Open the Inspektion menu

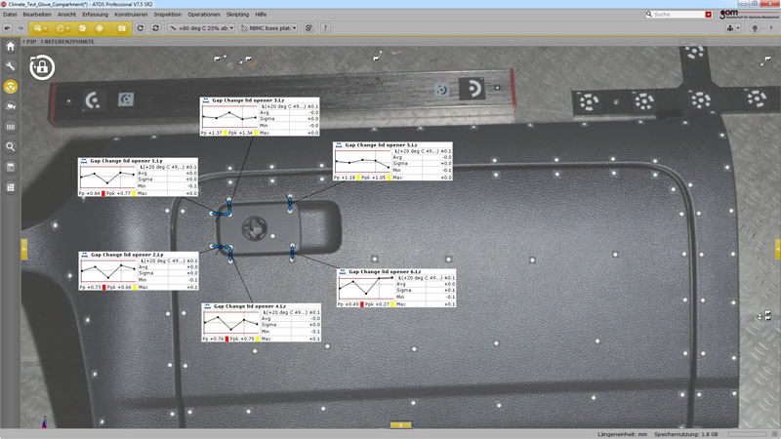[168, 15]
